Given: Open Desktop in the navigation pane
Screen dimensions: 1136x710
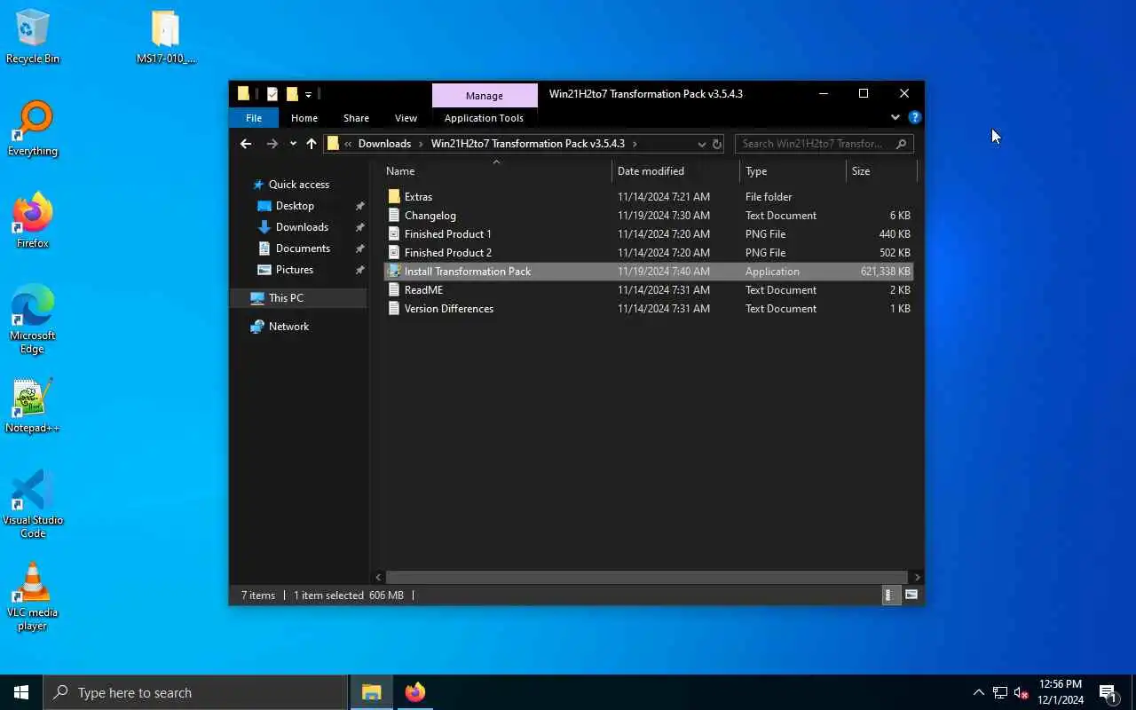Looking at the screenshot, I should pos(295,206).
